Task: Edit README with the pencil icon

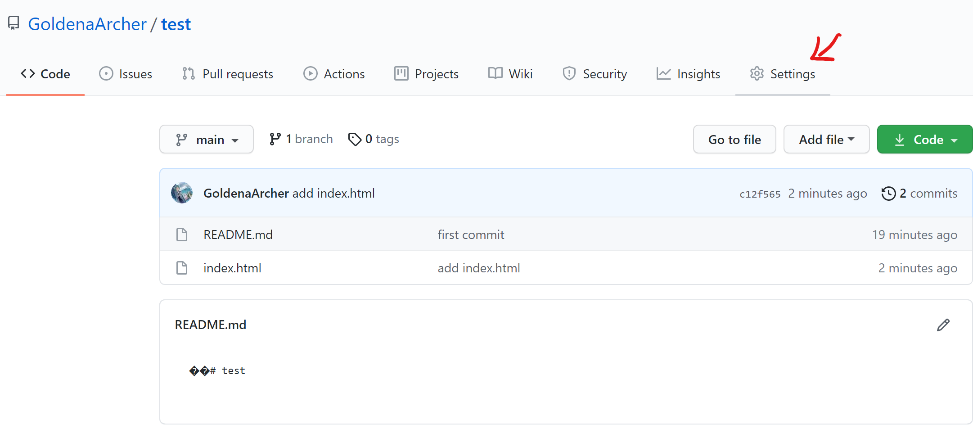Action: pyautogui.click(x=943, y=325)
